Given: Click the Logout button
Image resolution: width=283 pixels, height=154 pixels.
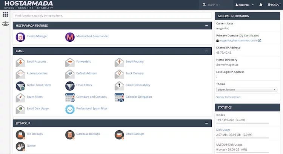Looking at the screenshot, I should (274, 5).
